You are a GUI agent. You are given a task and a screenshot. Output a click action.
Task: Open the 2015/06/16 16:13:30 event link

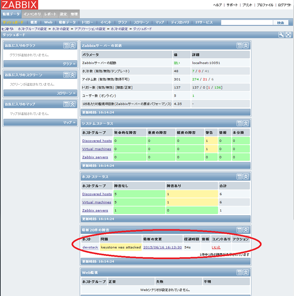click(x=163, y=247)
